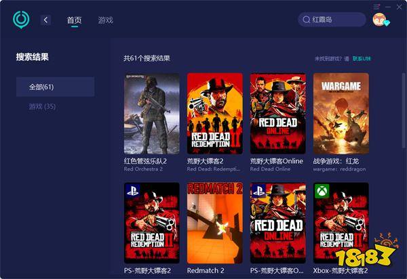
Task: Switch to the 首页 tab
Action: pos(75,20)
